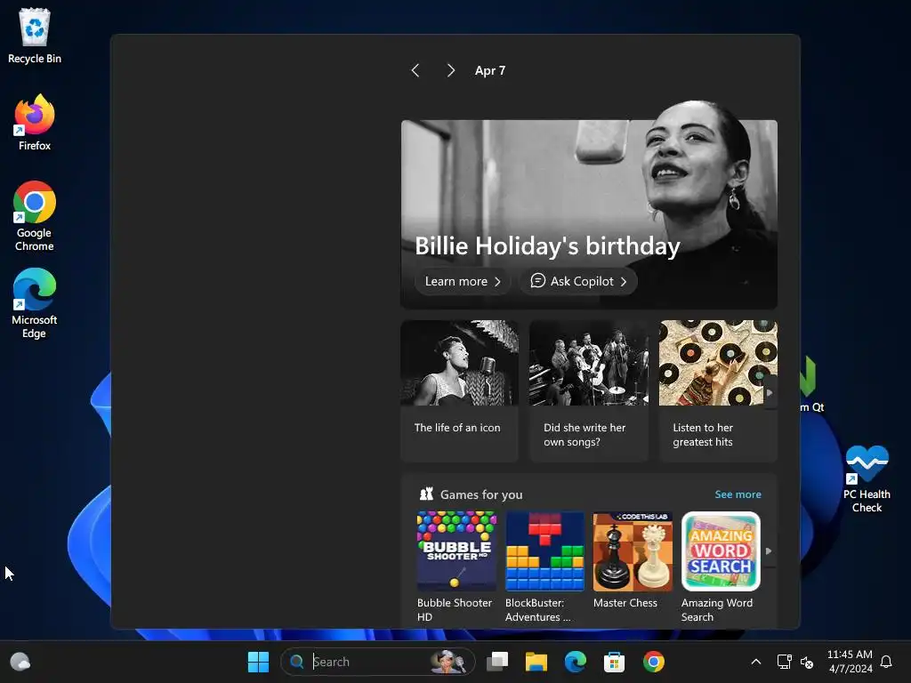This screenshot has height=683, width=911.
Task: Click Learn more about Billie Holiday
Action: tap(463, 281)
